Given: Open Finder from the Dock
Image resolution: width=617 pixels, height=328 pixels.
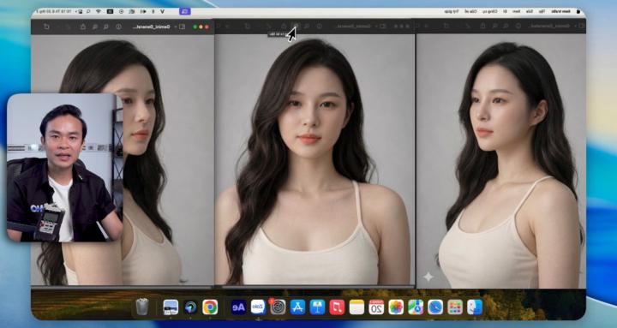Looking at the screenshot, I should (475, 307).
